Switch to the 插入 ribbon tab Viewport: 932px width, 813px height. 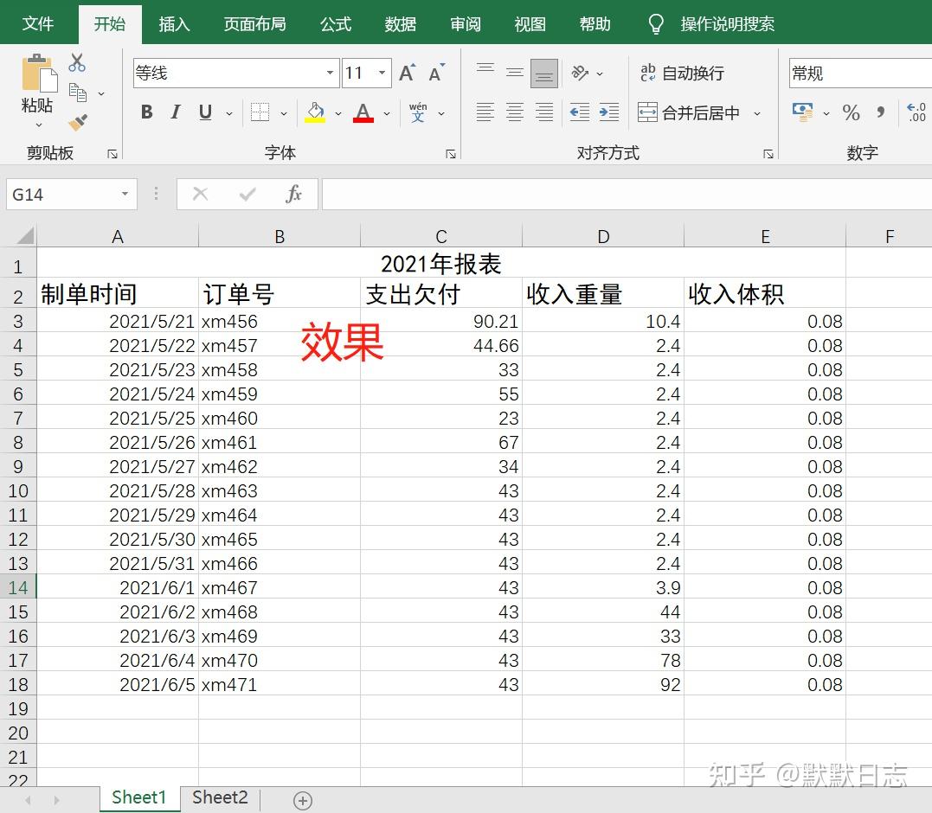point(174,23)
